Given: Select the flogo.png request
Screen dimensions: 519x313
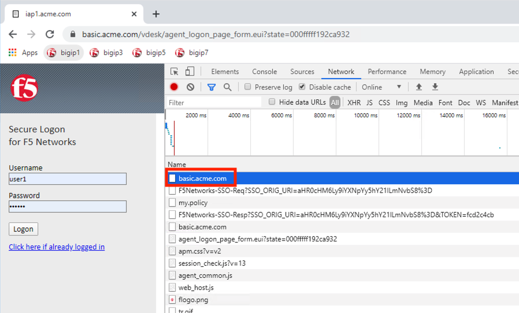Looking at the screenshot, I should click(342, 300).
